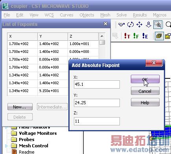Start eigenmode solver E icon
This screenshot has height=154, width=171.
pyautogui.click(x=145, y=36)
